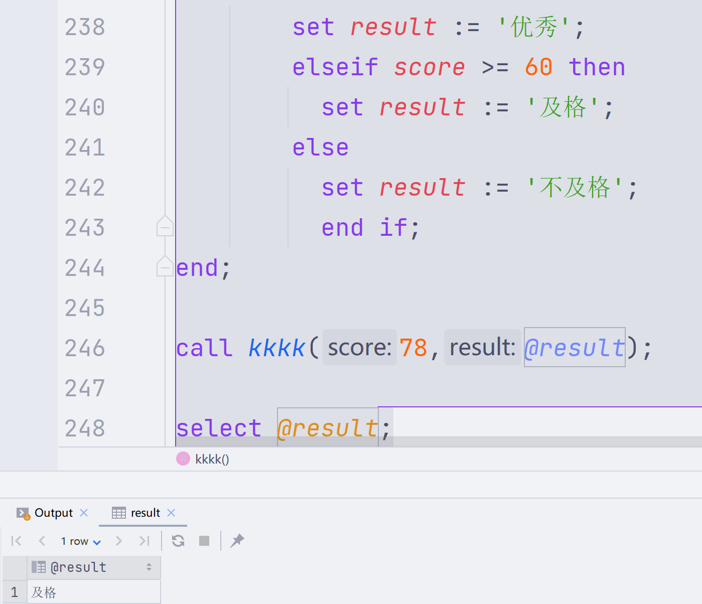This screenshot has width=702, height=604.
Task: Click the table icon in the @result header
Action: point(39,567)
